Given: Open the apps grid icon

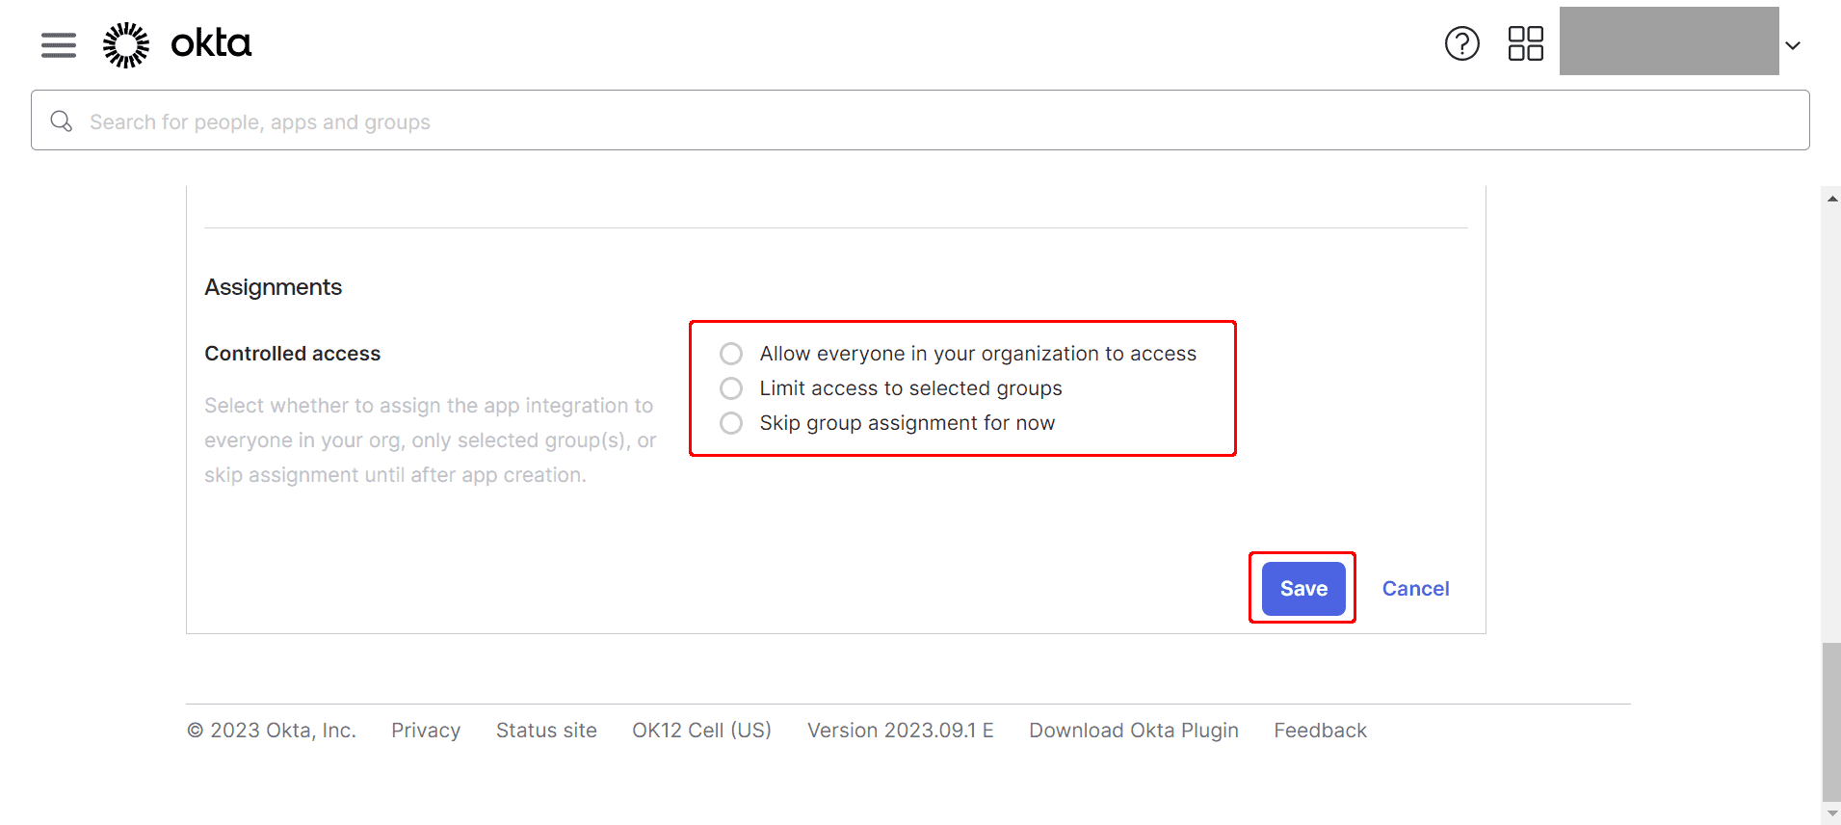Looking at the screenshot, I should coord(1525,43).
